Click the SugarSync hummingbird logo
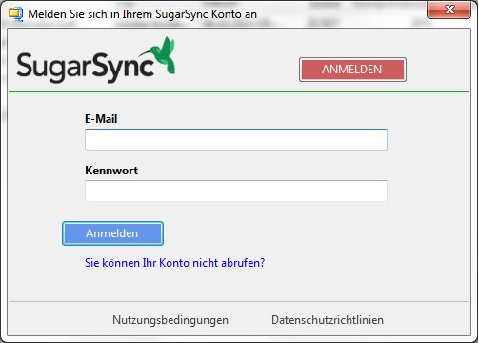The image size is (479, 343). pyautogui.click(x=95, y=60)
